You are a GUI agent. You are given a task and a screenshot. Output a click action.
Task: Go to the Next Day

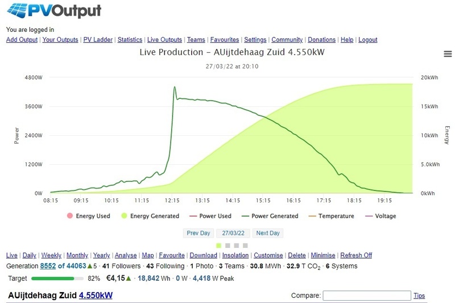pyautogui.click(x=267, y=233)
